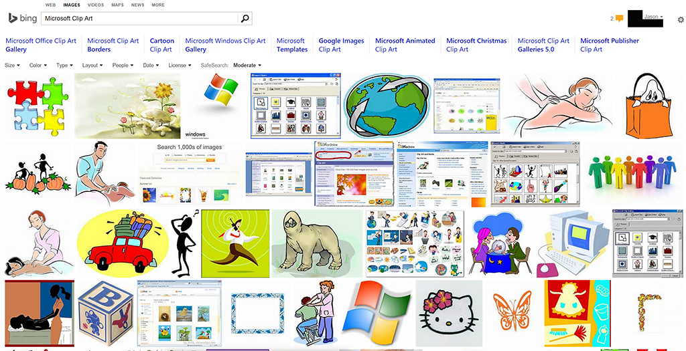The width and height of the screenshot is (686, 351).
Task: Open the Date filter dropdown
Action: coord(151,65)
